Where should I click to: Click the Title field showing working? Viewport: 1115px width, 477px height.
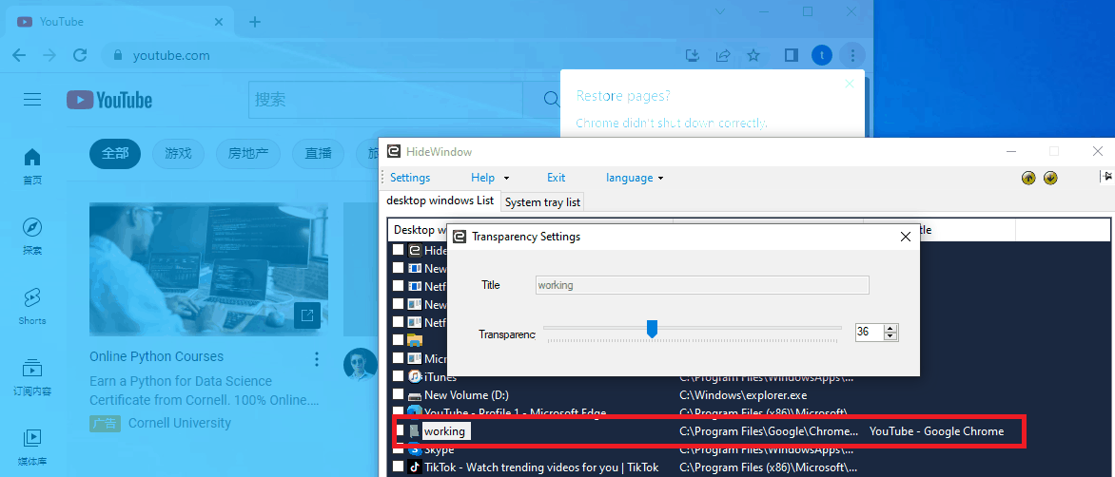[702, 285]
